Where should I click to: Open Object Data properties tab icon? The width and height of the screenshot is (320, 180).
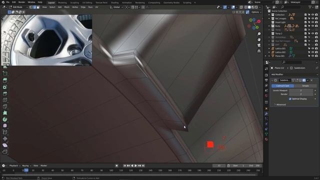(266, 134)
